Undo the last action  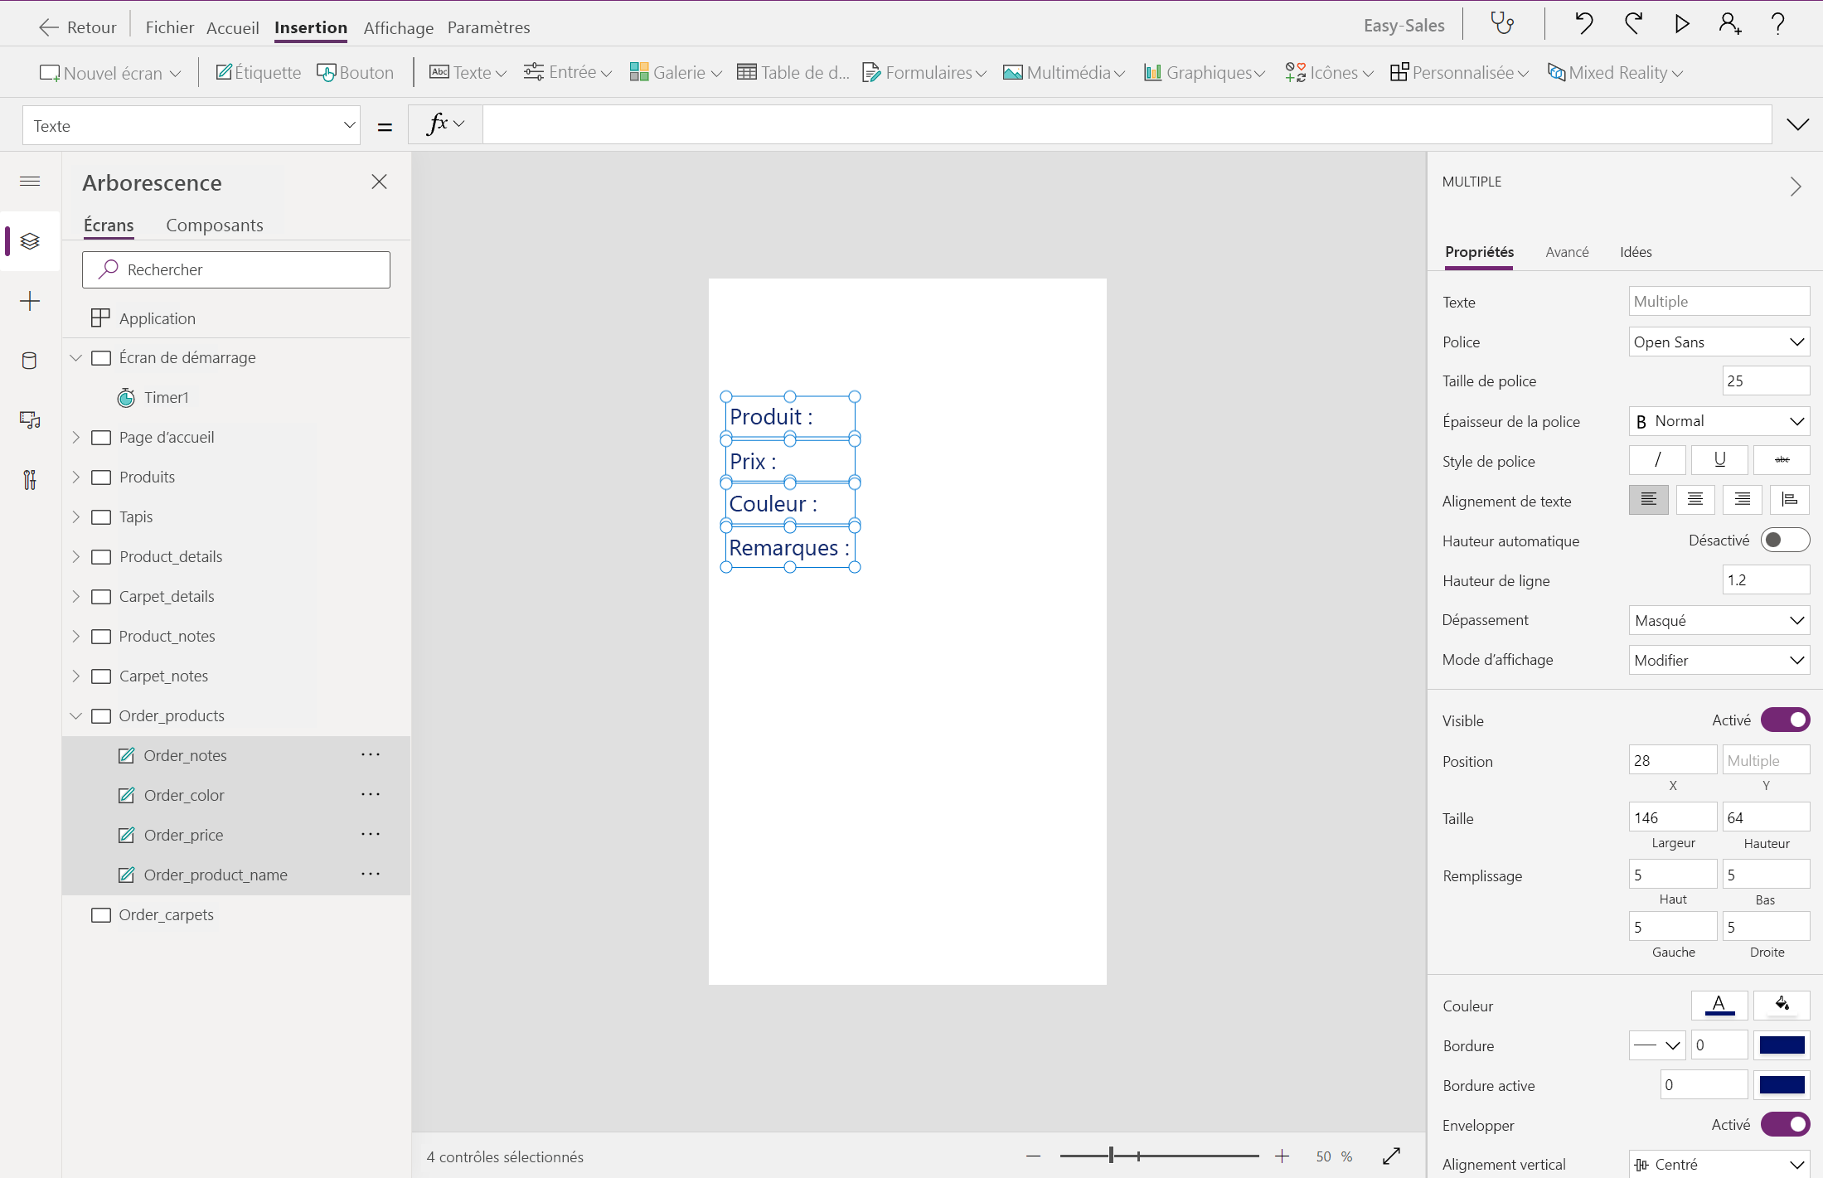[x=1584, y=23]
